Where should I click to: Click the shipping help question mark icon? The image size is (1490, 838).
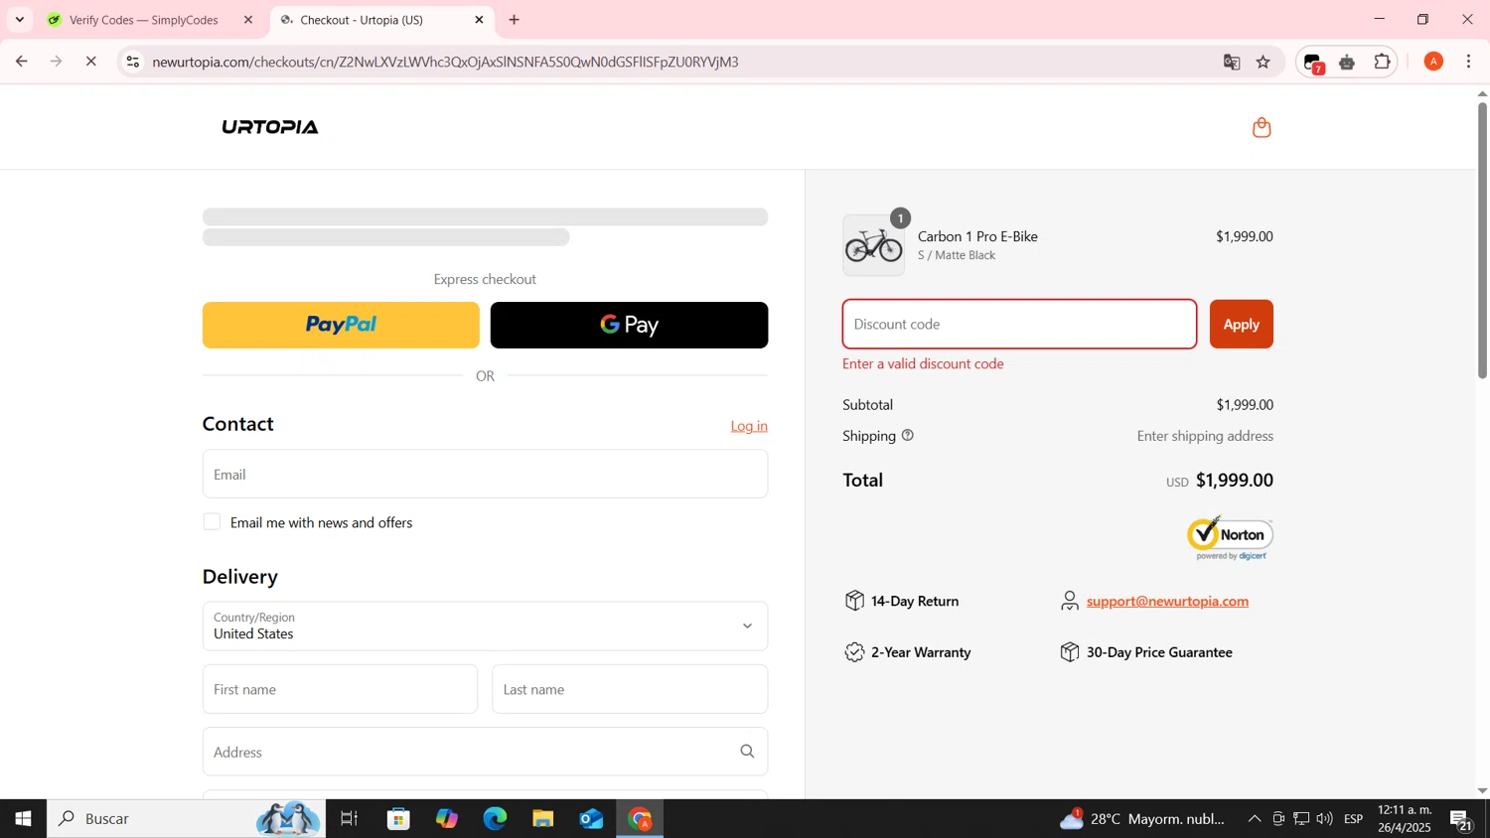[x=907, y=435]
